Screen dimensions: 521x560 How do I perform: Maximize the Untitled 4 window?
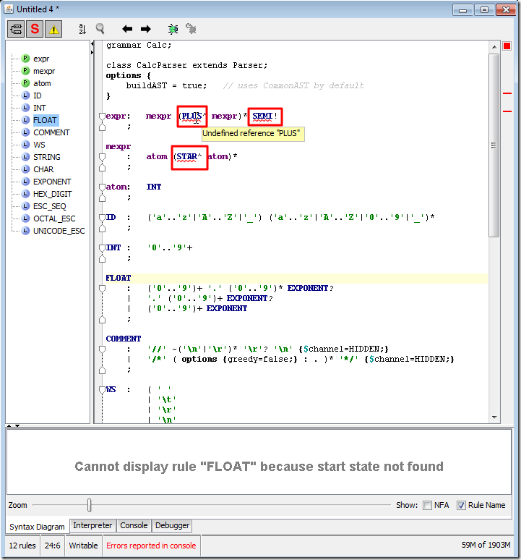[x=484, y=9]
